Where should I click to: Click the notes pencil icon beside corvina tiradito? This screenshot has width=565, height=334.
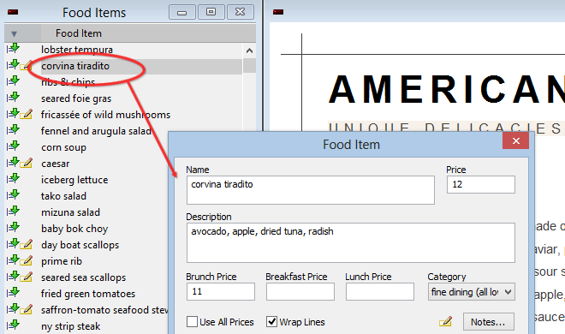pyautogui.click(x=27, y=66)
